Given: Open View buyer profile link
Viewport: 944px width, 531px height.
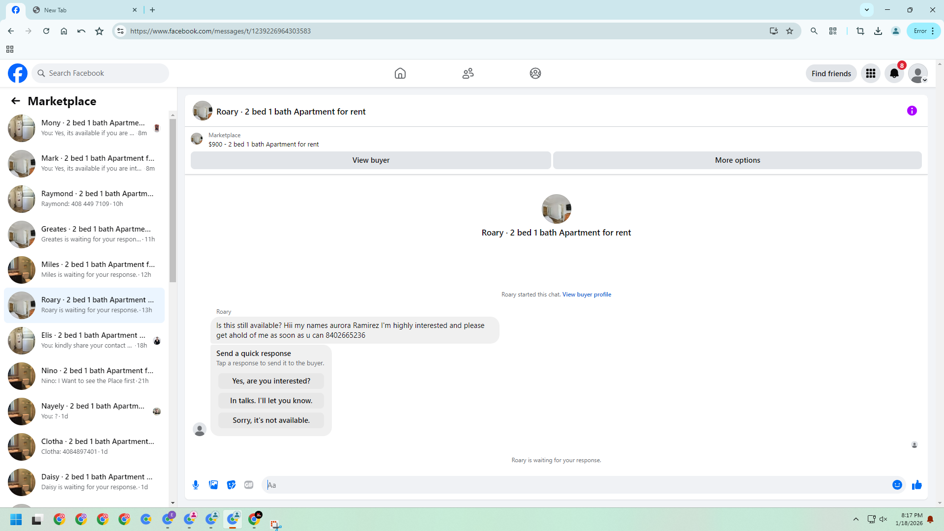Looking at the screenshot, I should (x=587, y=295).
